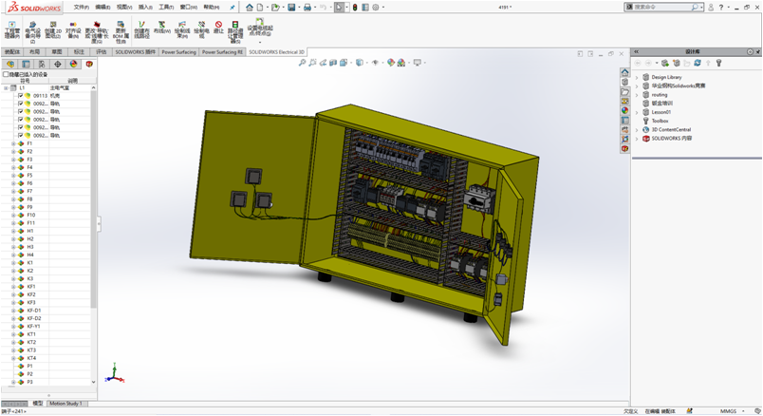The width and height of the screenshot is (763, 416).
Task: Expand the Design Library folder
Action: click(638, 77)
